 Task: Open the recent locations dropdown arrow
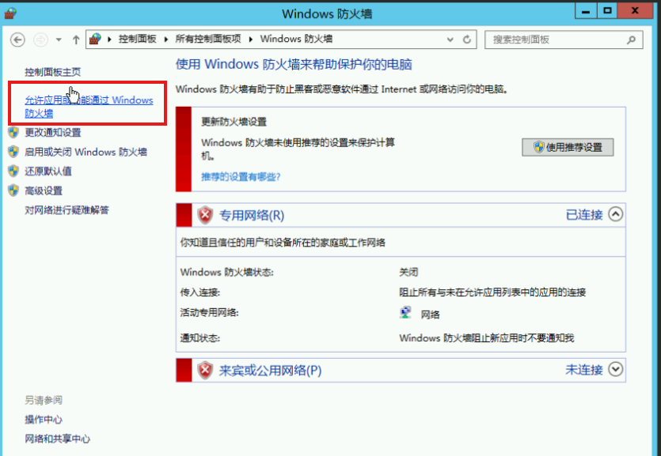(59, 40)
